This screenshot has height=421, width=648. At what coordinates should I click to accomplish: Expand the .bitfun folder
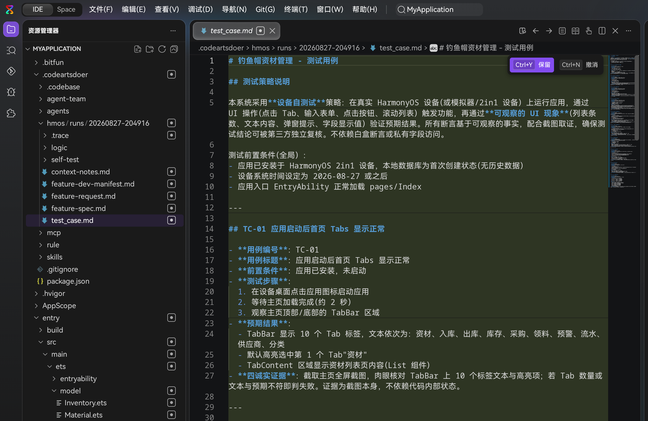point(36,63)
